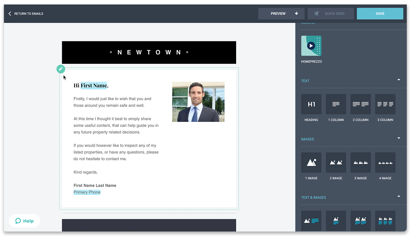The height and width of the screenshot is (236, 411).
Task: Click the Primary Phone merge field
Action: [x=87, y=192]
